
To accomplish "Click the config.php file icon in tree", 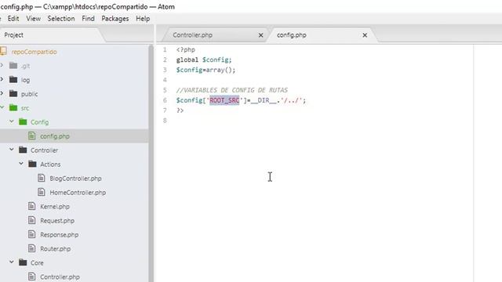I will click(31, 136).
